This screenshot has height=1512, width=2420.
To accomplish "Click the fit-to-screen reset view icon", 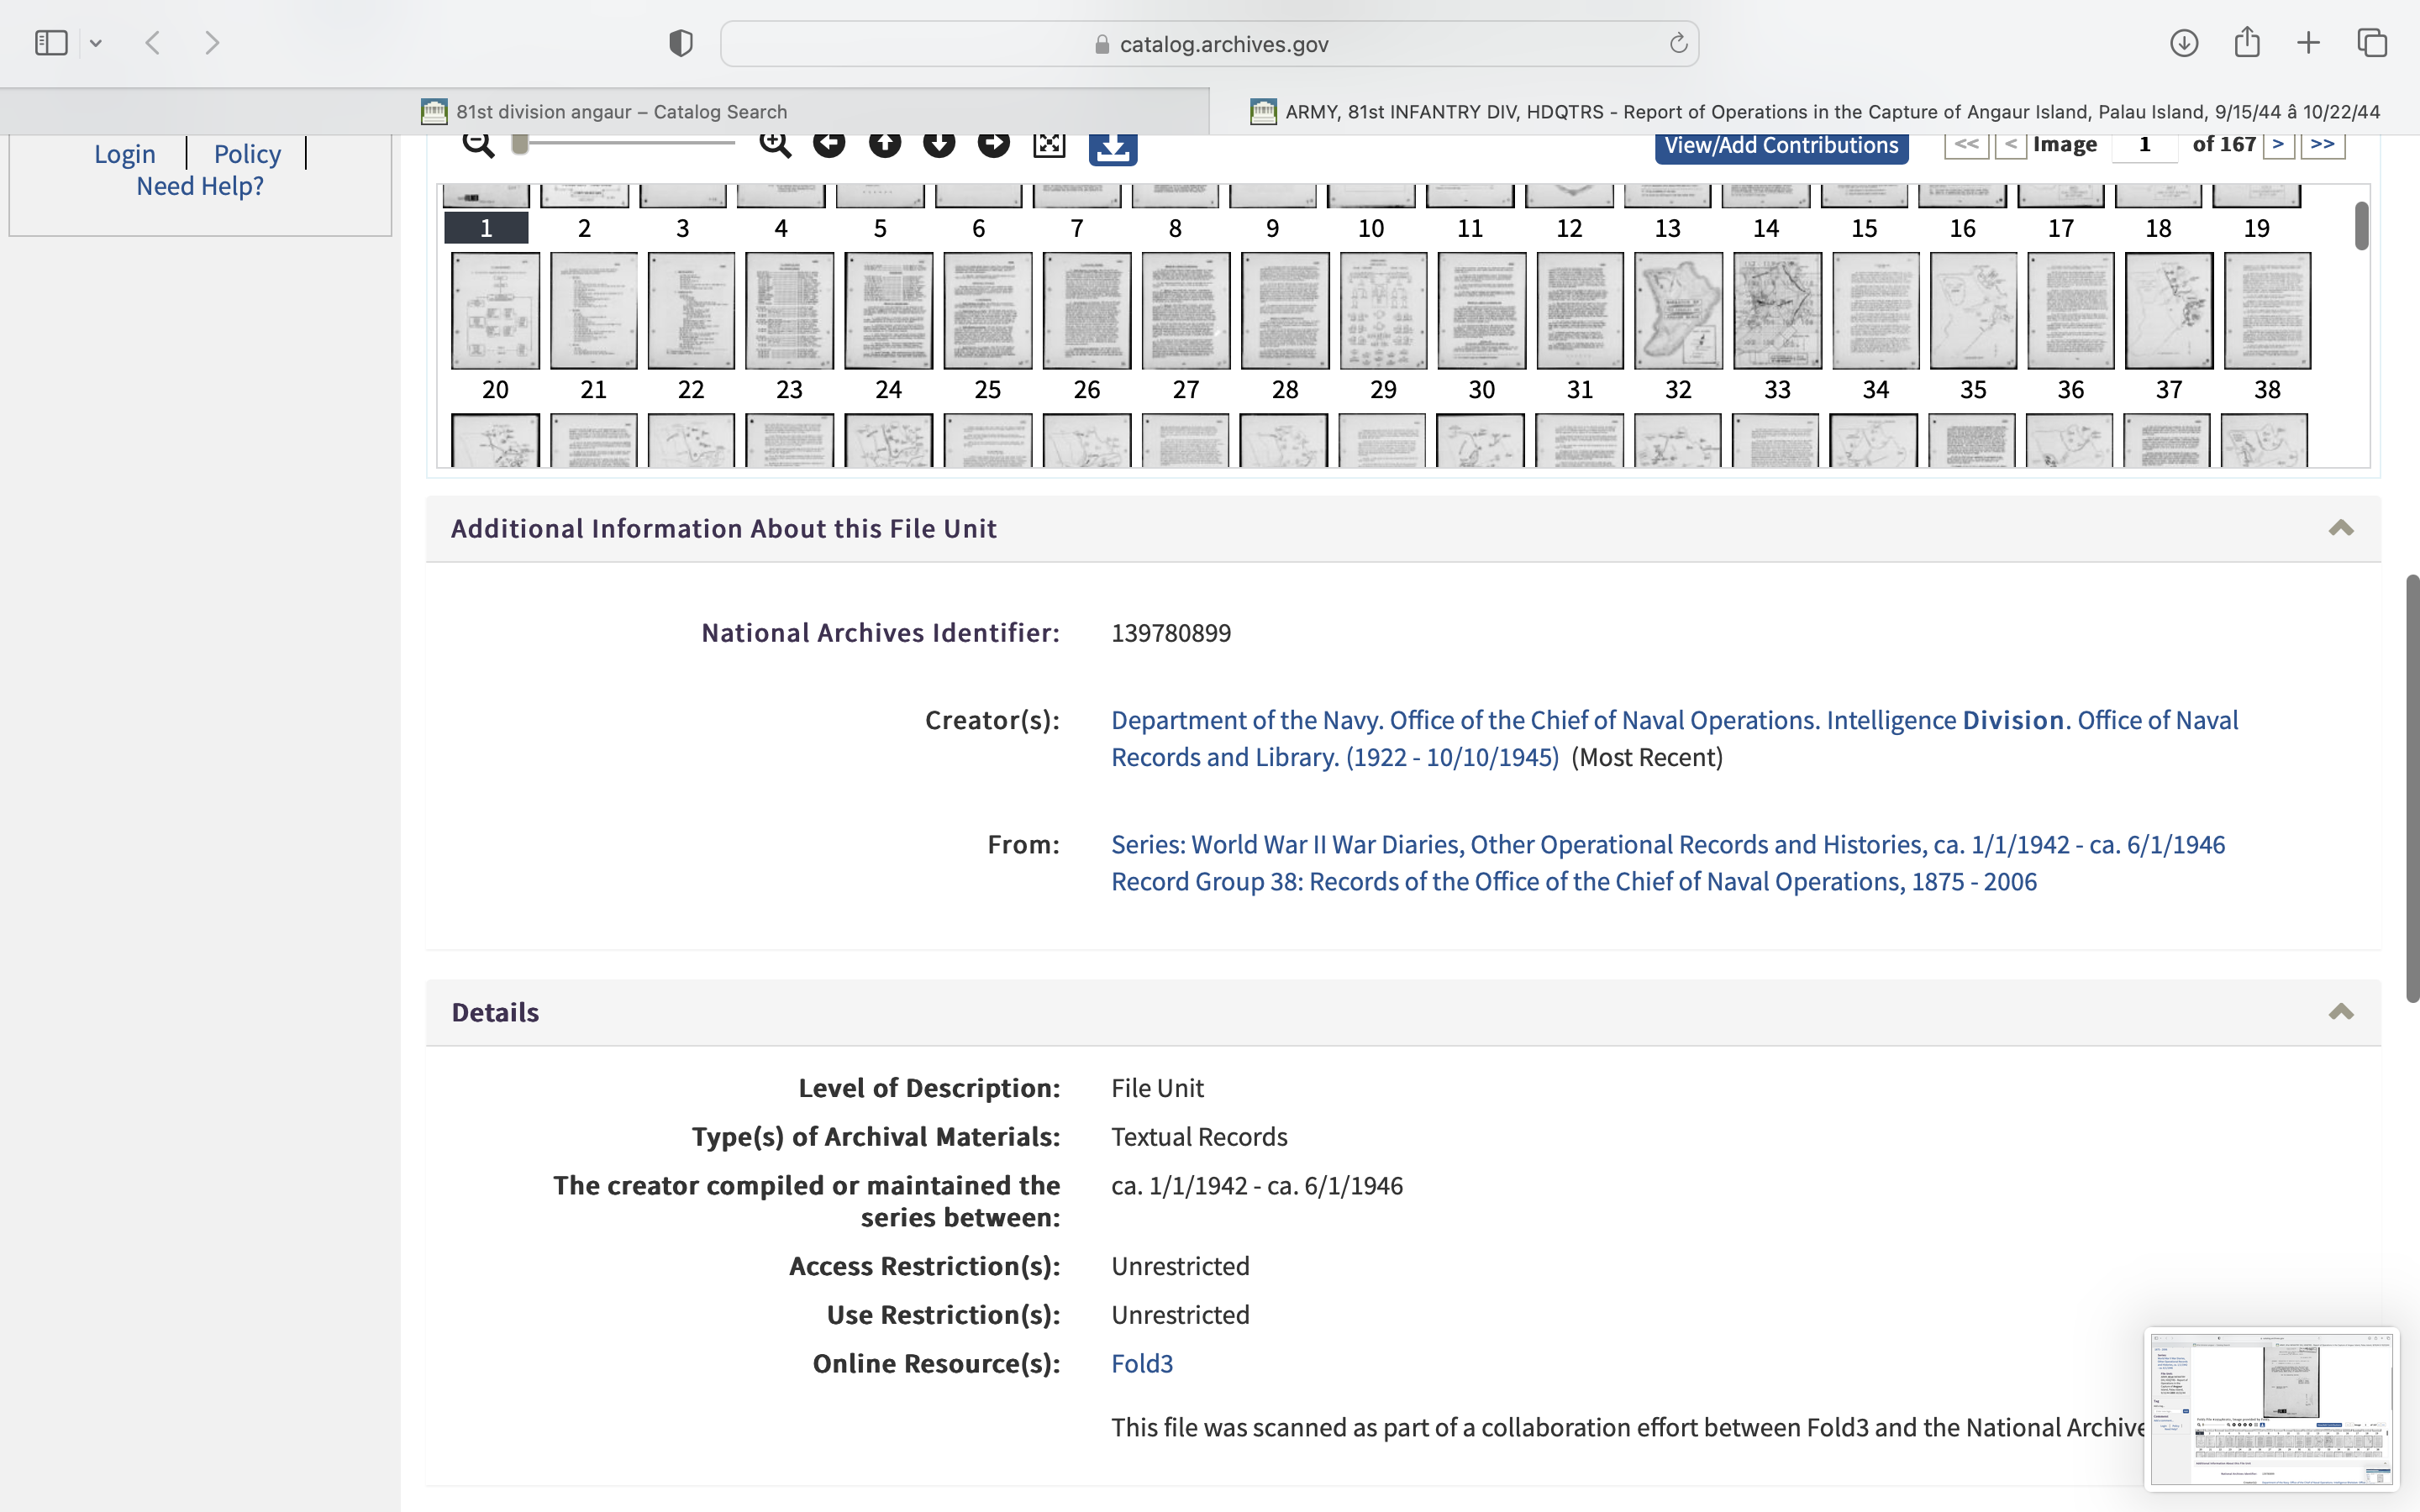I will pos(1049,145).
